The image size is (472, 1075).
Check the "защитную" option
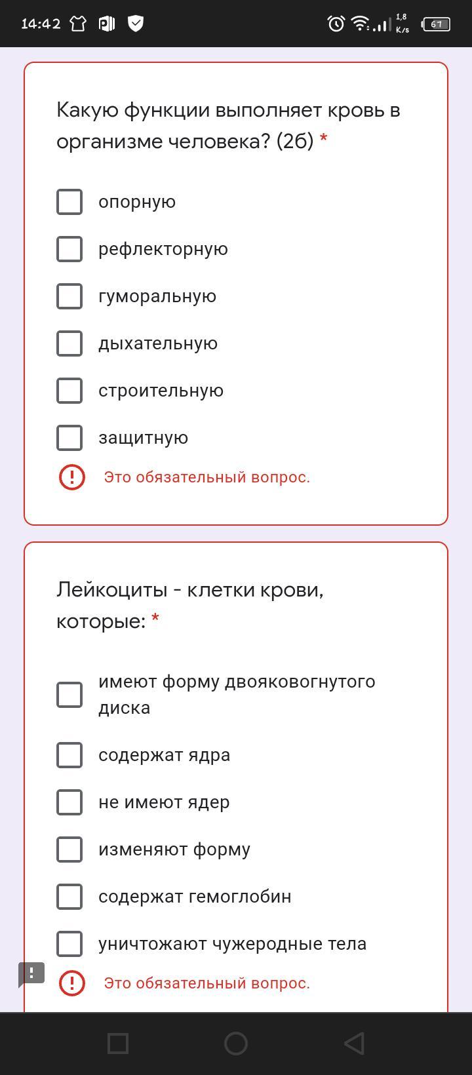point(69,438)
